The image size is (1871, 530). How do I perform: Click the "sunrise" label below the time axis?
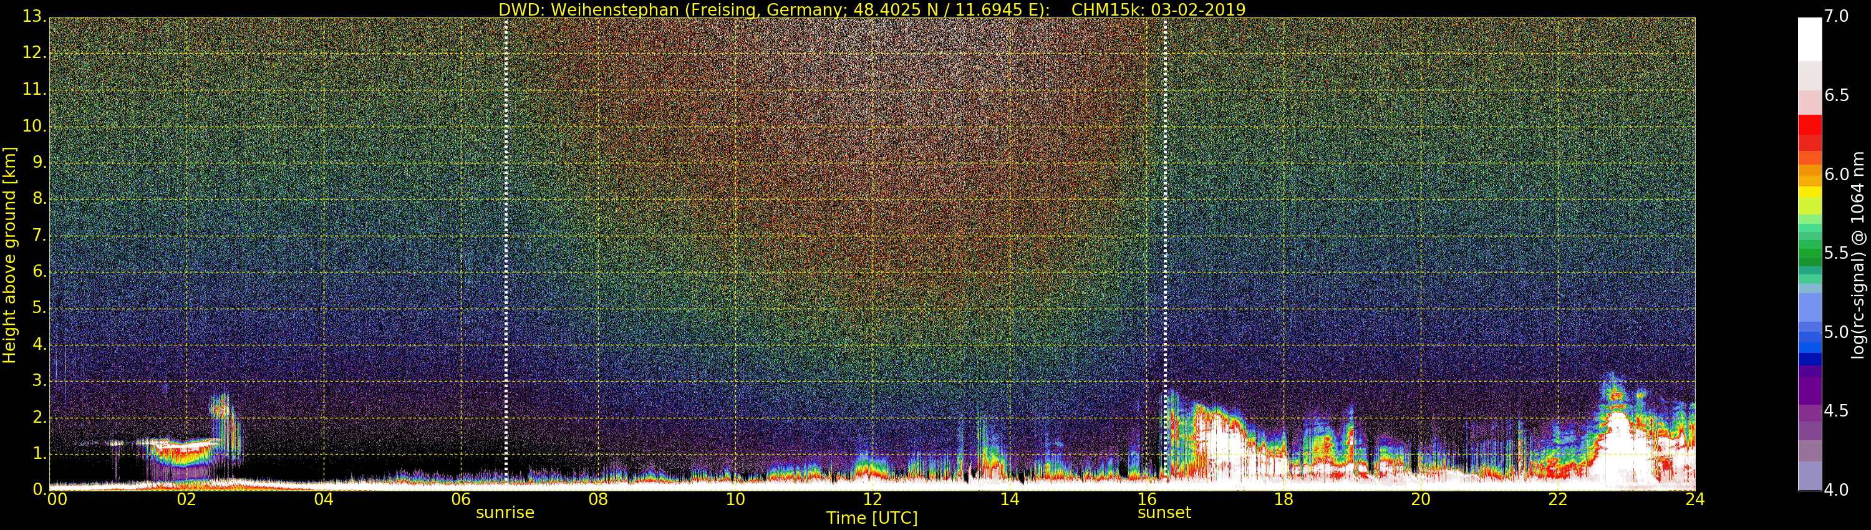505,513
